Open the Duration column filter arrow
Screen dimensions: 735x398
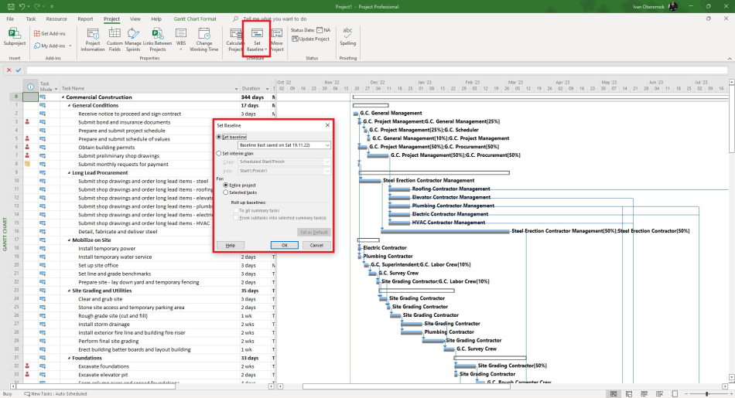tap(268, 89)
